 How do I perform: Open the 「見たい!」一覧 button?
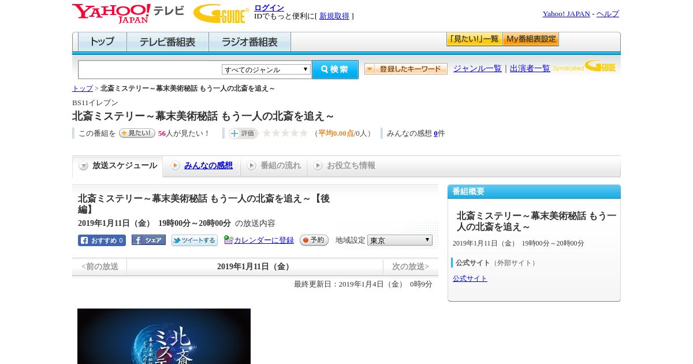[x=474, y=39]
